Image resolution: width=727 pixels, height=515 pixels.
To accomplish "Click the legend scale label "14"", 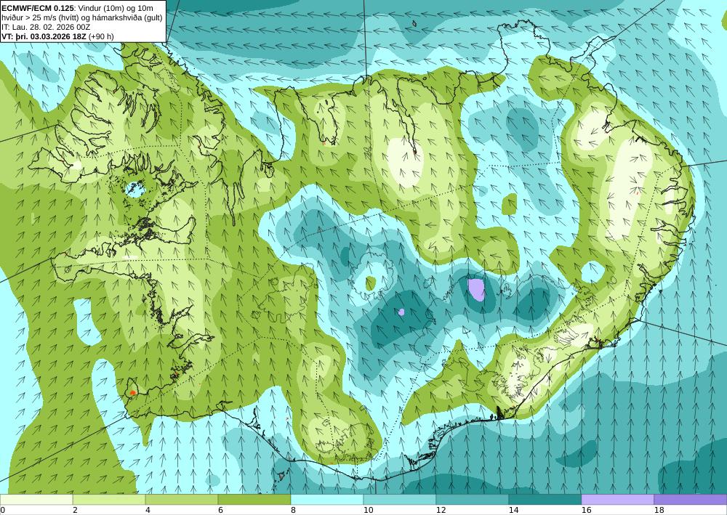I will [514, 510].
